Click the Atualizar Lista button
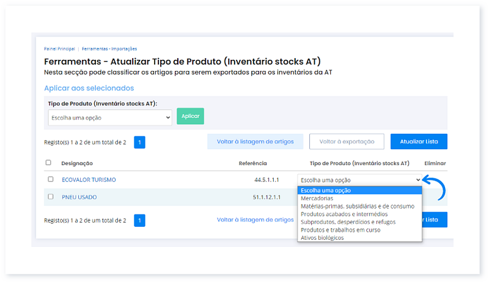This screenshot has height=283, width=489. 419,142
